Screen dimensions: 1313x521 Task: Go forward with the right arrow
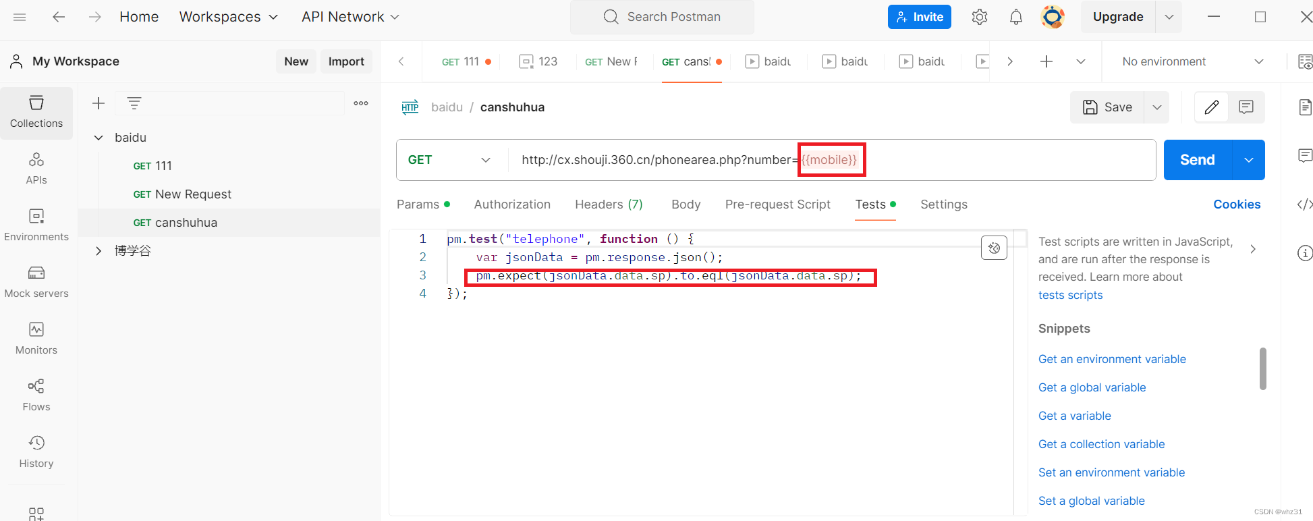click(x=95, y=17)
